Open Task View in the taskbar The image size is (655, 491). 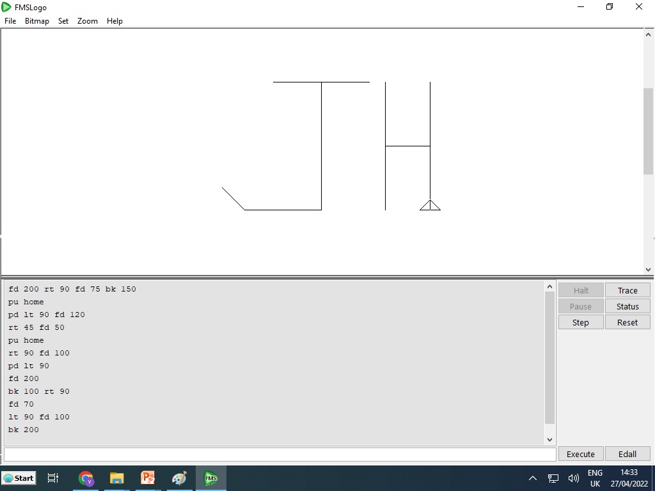point(53,478)
